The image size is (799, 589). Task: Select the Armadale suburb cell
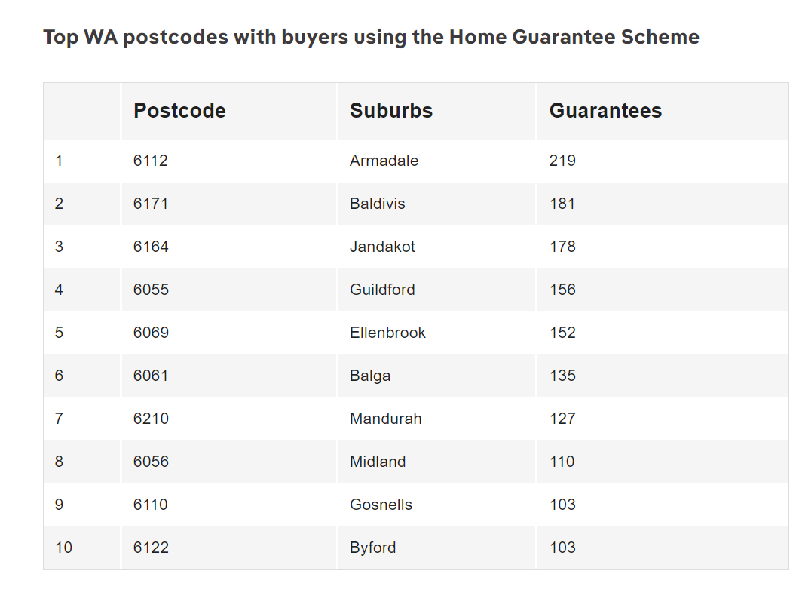pyautogui.click(x=384, y=161)
